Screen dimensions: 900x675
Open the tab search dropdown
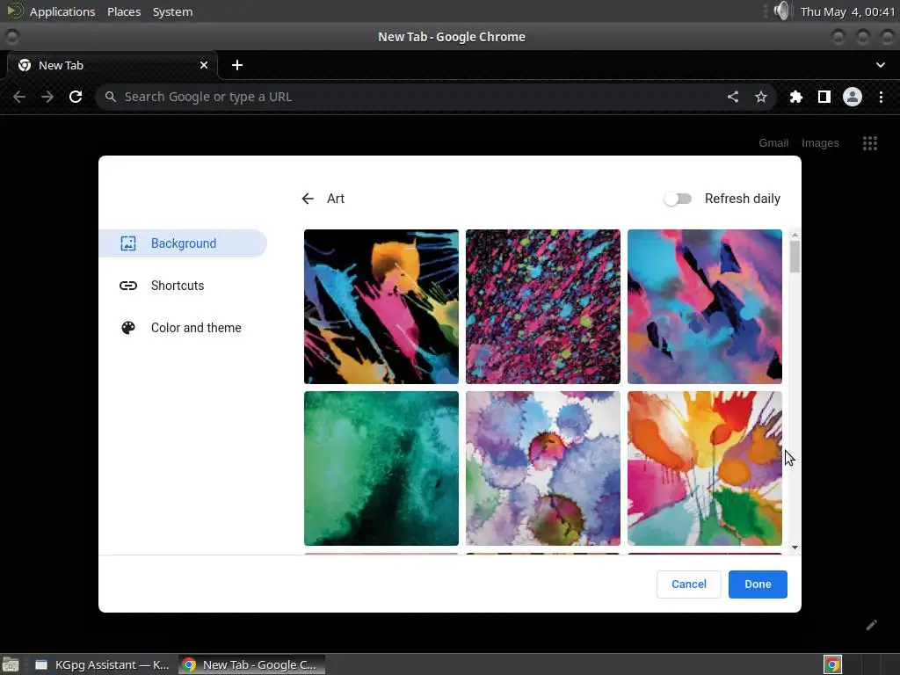click(881, 65)
